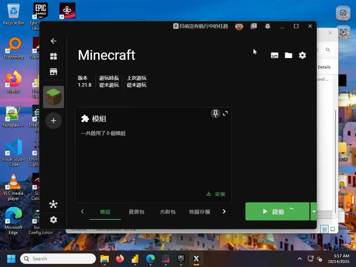356x267 pixels.
Task: Open the instance overview widgets icon
Action: coord(54,56)
